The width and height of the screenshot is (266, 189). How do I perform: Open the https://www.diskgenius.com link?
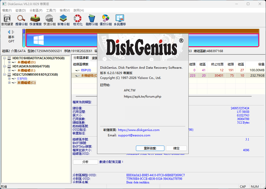(x=139, y=130)
